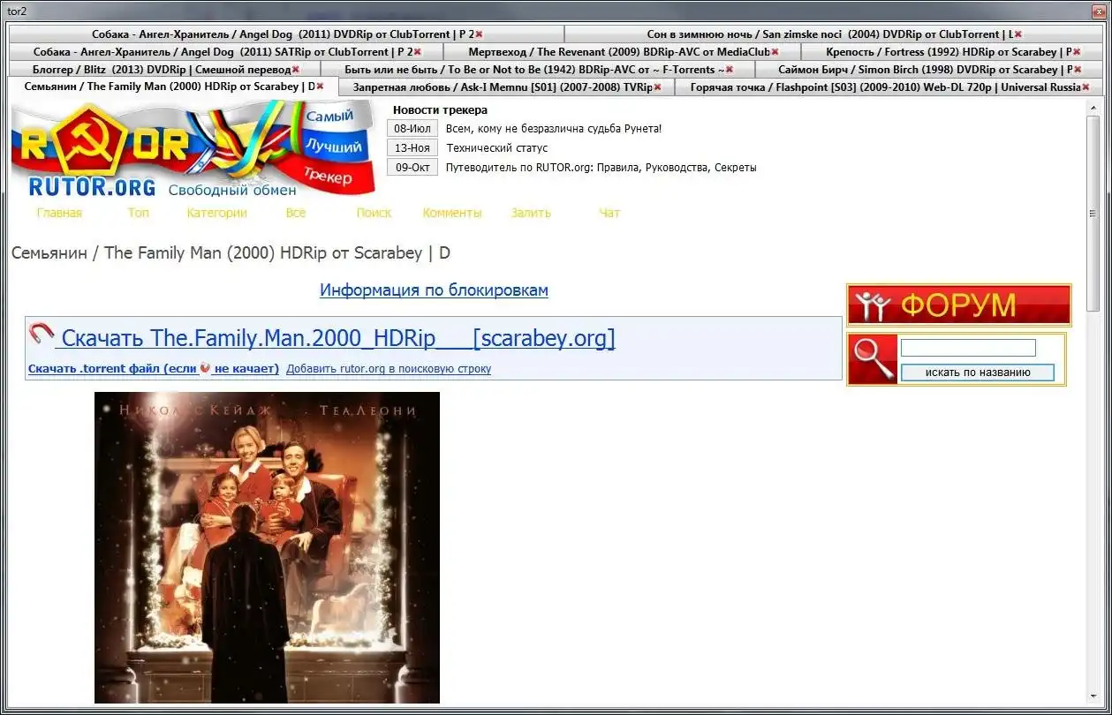
Task: Close the San zimske noci tab
Action: pos(1017,34)
